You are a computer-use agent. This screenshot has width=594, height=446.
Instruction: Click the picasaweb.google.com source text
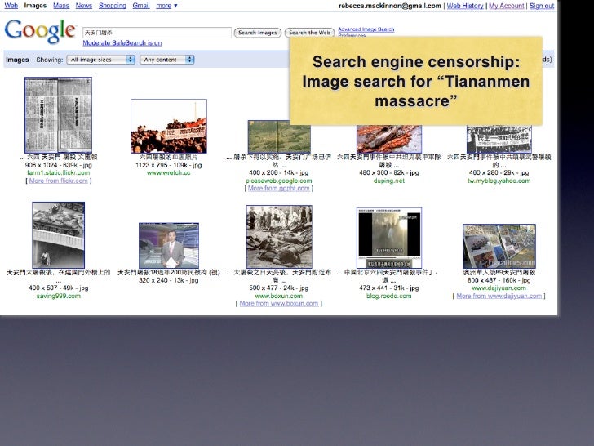(279, 181)
